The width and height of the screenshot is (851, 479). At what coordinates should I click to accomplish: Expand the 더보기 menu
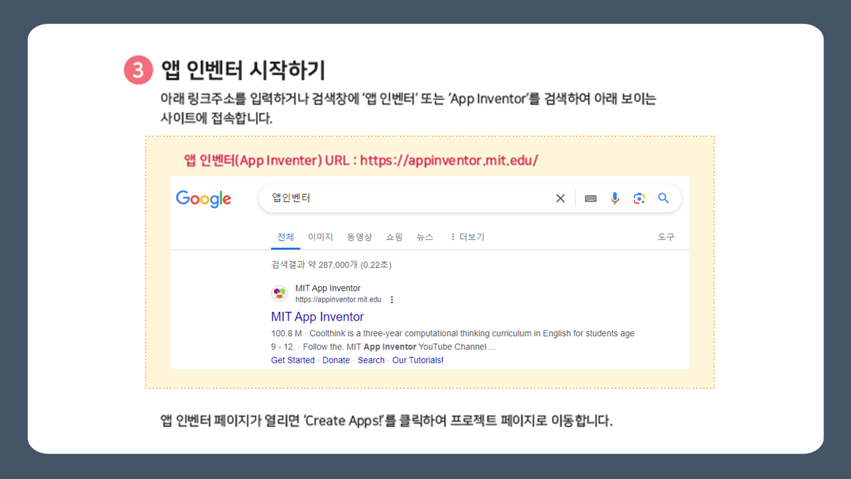467,237
